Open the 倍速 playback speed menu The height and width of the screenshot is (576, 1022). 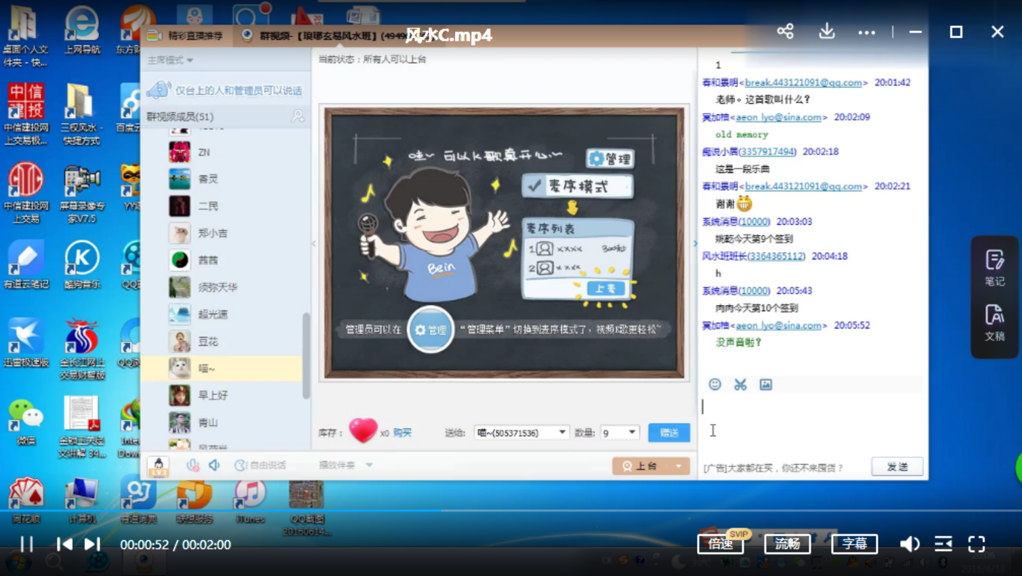click(x=720, y=543)
